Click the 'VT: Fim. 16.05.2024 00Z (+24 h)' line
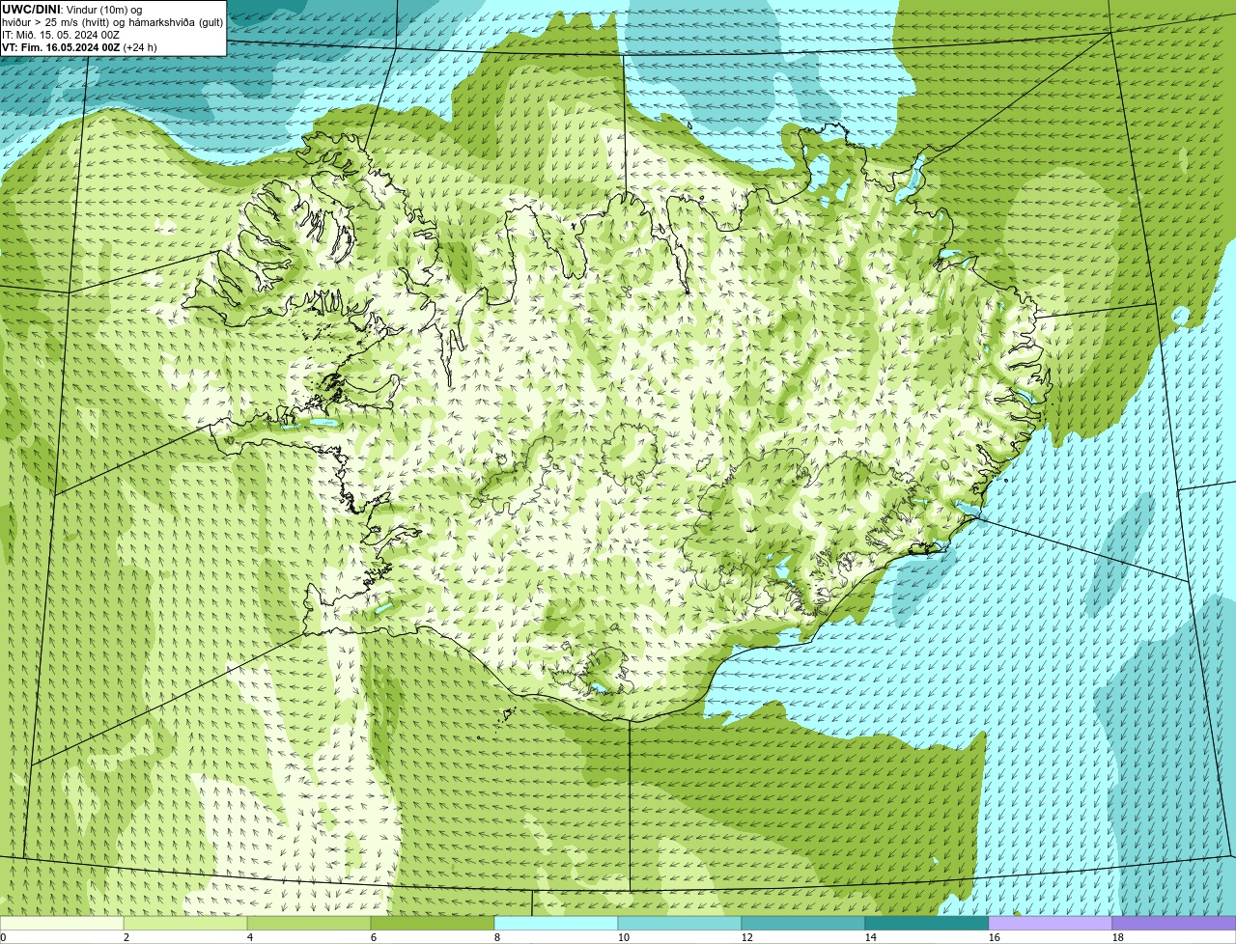The image size is (1236, 944). point(79,47)
